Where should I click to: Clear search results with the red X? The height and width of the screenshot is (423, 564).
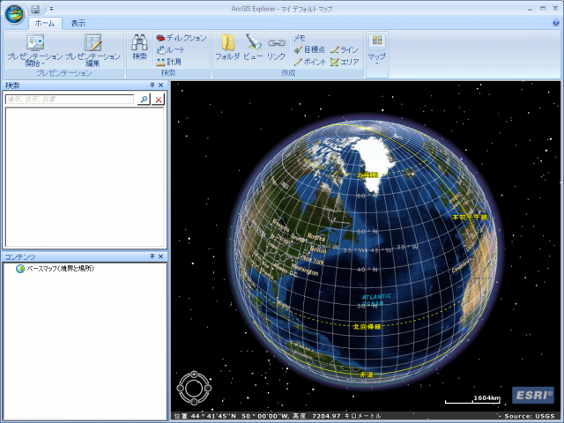(159, 100)
